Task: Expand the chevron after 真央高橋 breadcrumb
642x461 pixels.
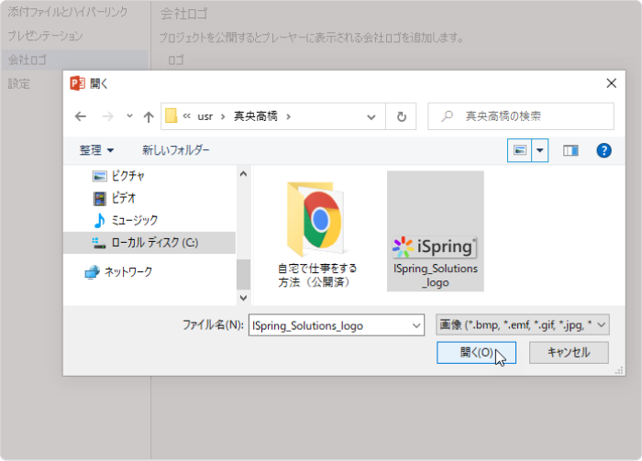Action: [289, 116]
